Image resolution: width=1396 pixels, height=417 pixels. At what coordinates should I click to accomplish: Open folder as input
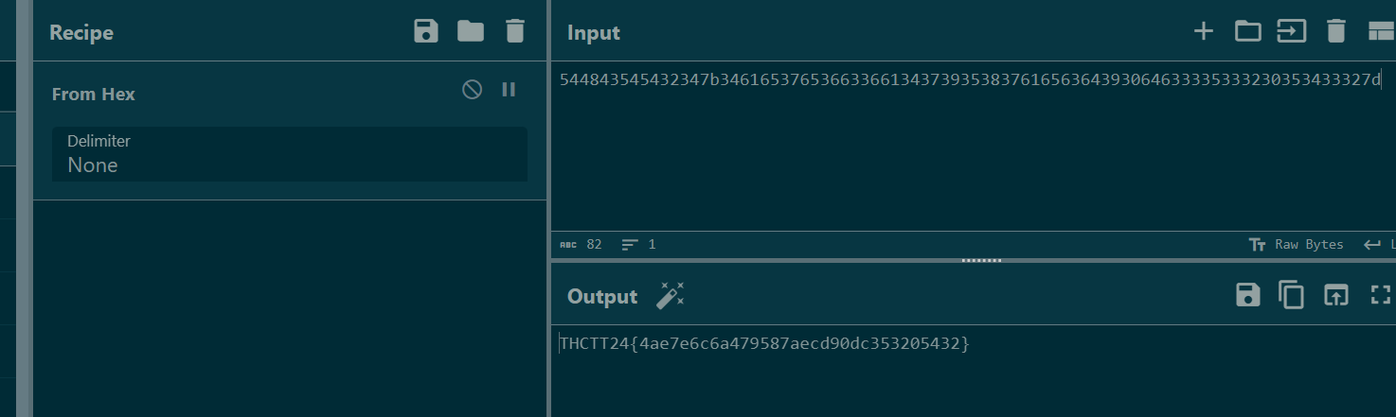coord(1248,31)
